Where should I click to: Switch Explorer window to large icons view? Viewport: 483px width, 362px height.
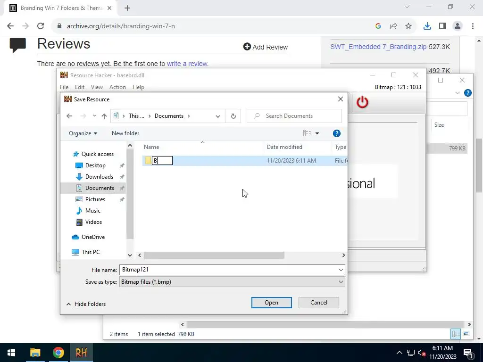[x=466, y=334]
